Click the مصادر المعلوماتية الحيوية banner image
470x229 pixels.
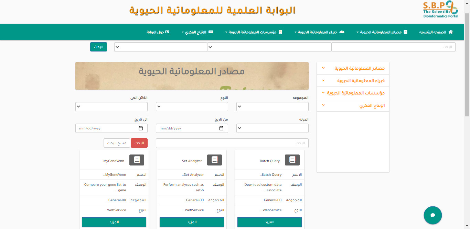point(192,76)
